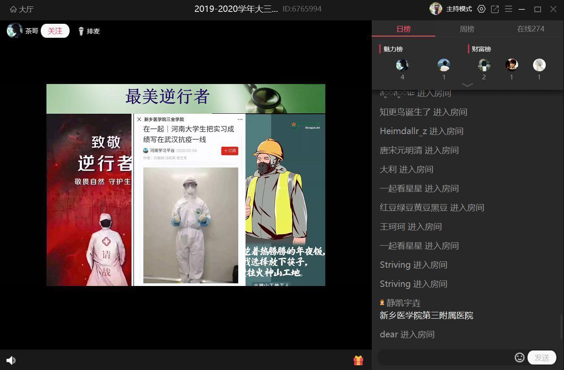Open the hamburger menu in title bar
The image size is (564, 370).
pyautogui.click(x=508, y=9)
